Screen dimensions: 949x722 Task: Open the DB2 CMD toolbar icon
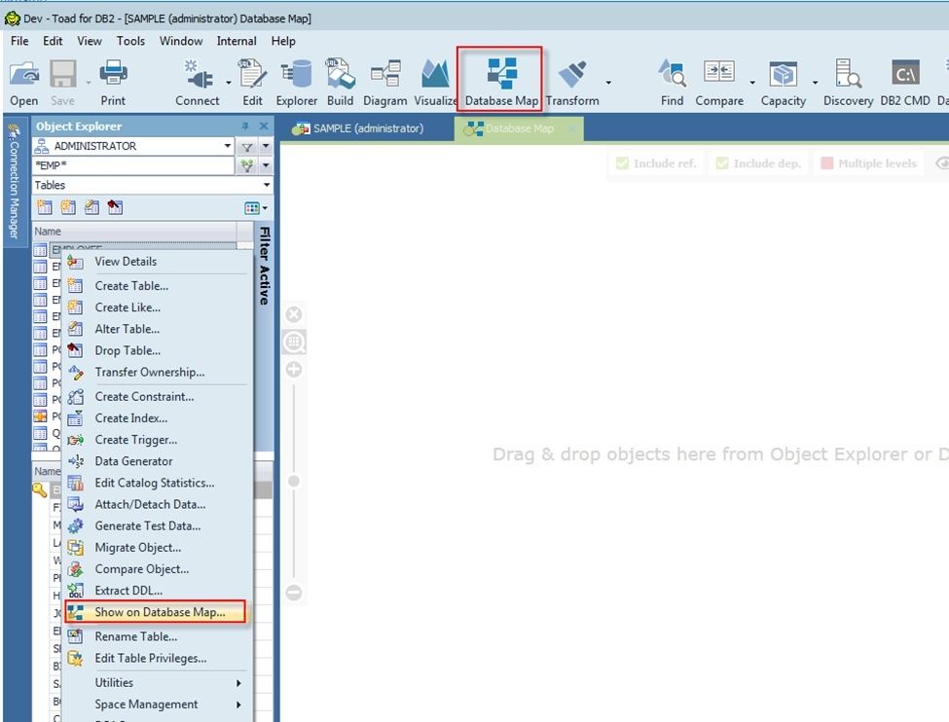tap(905, 73)
